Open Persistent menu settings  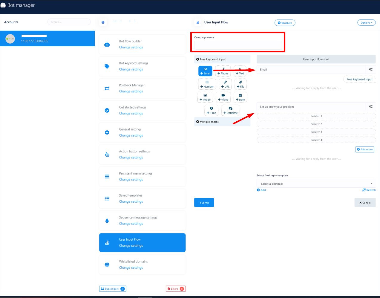coord(131,179)
